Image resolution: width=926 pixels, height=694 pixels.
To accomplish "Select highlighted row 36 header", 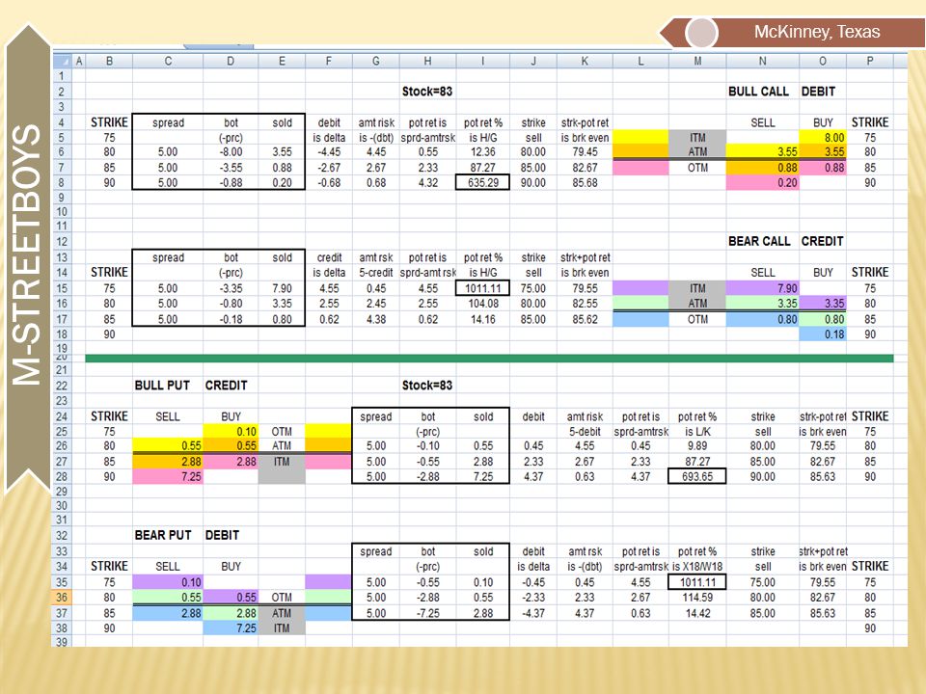I will [62, 598].
